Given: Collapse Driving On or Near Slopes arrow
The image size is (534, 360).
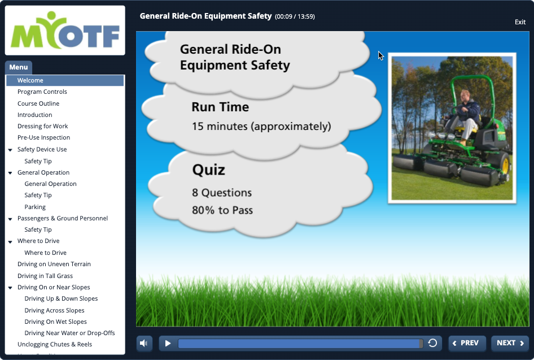Looking at the screenshot, I should tap(10, 288).
